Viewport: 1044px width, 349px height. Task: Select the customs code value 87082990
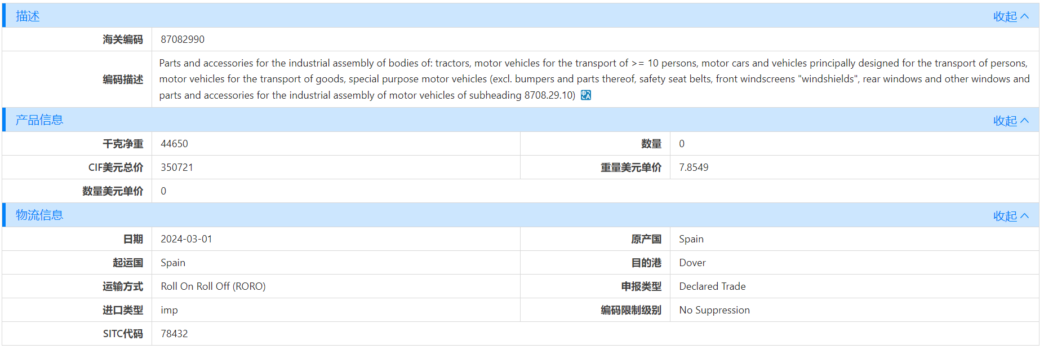[x=183, y=39]
